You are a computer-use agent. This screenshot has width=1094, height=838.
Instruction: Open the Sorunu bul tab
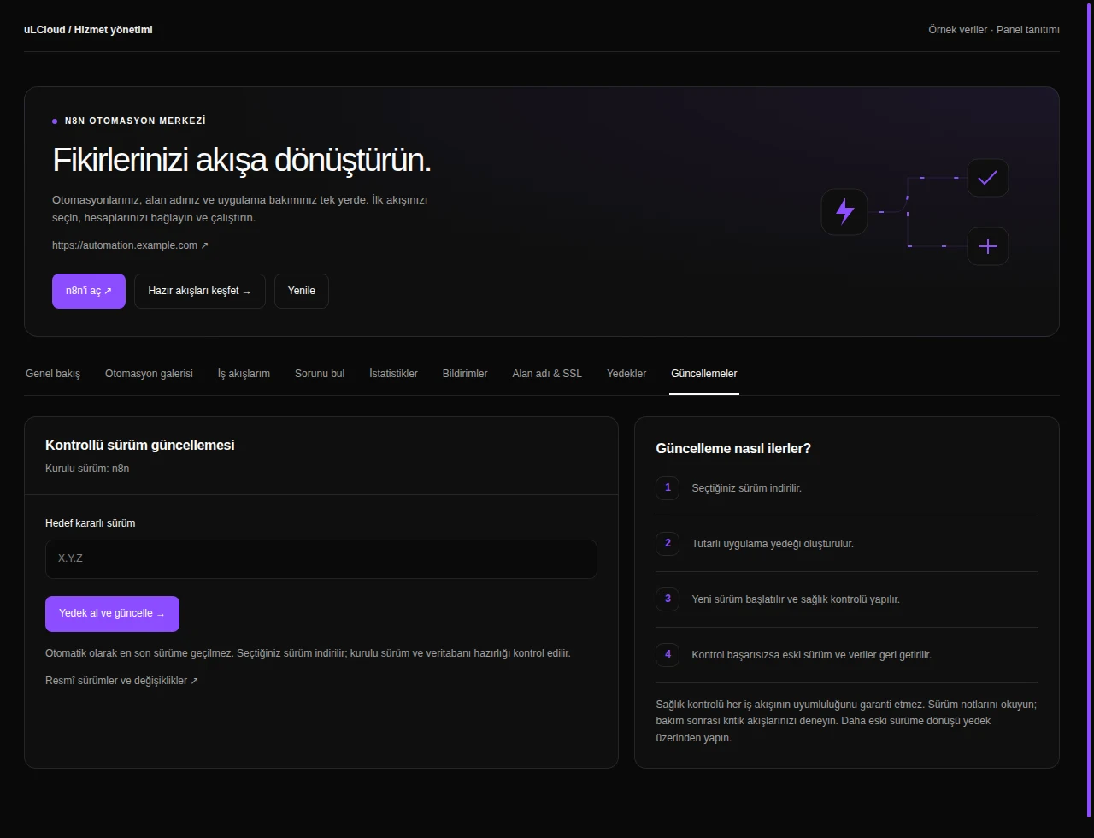click(x=320, y=374)
